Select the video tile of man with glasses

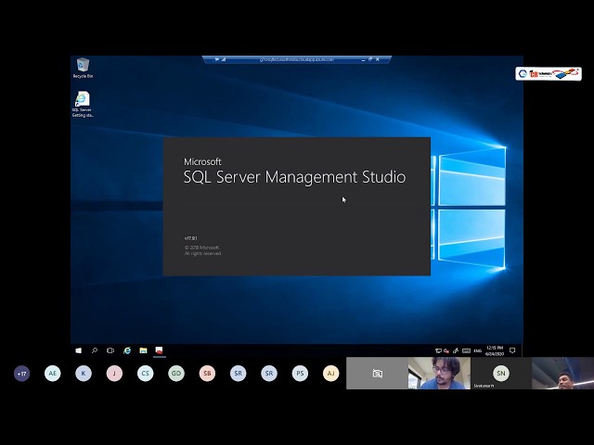pos(439,374)
